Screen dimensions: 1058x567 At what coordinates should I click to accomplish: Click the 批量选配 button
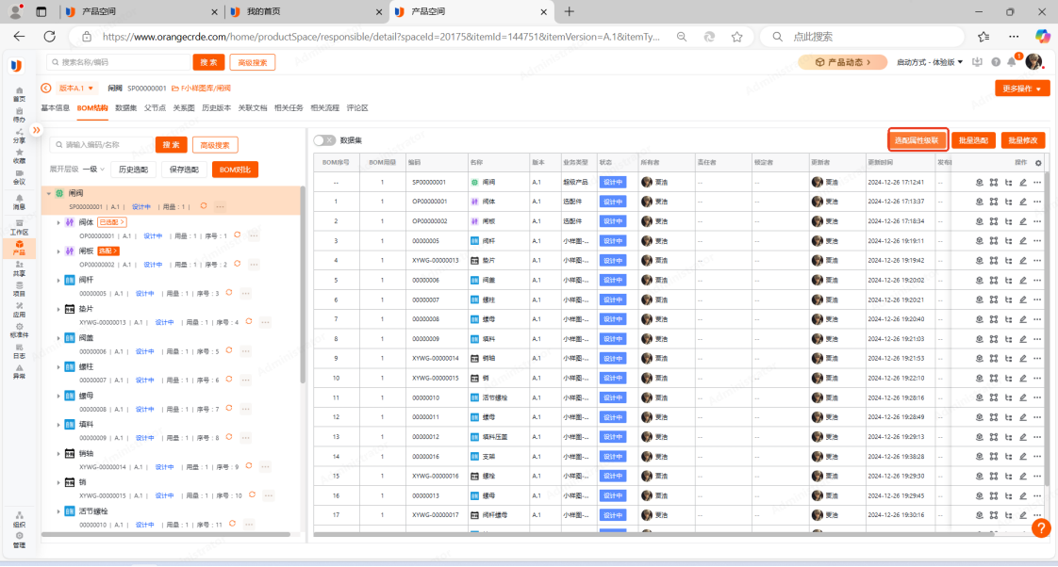tap(973, 140)
